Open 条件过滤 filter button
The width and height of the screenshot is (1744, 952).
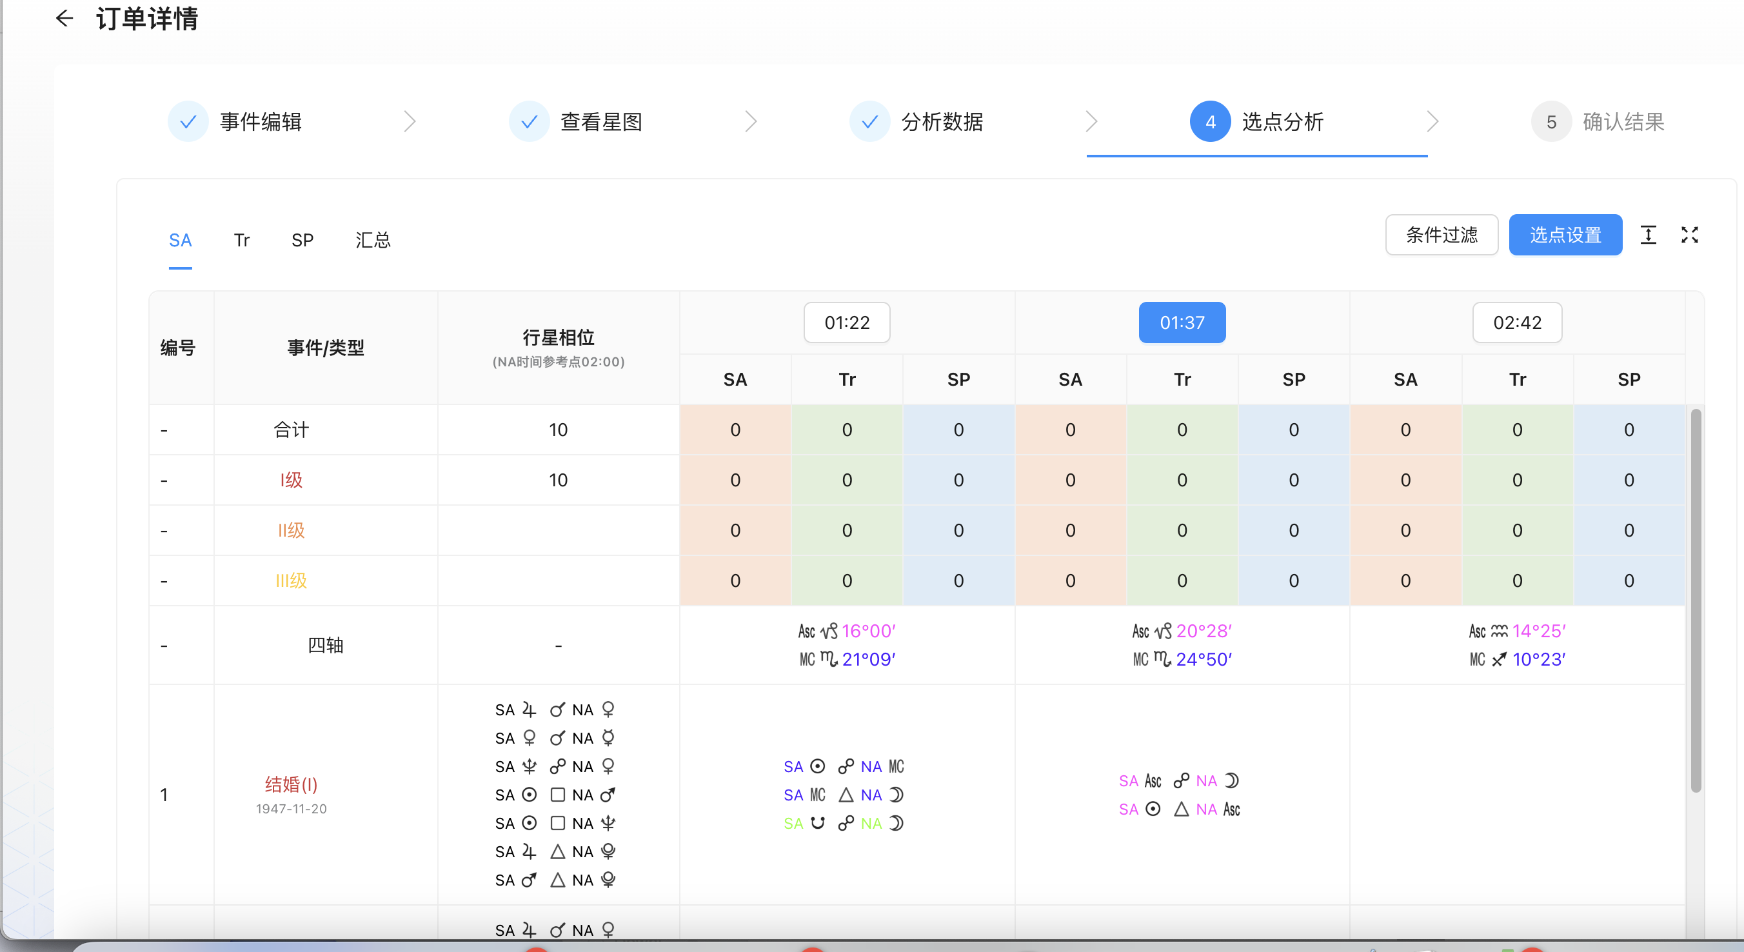(x=1442, y=235)
